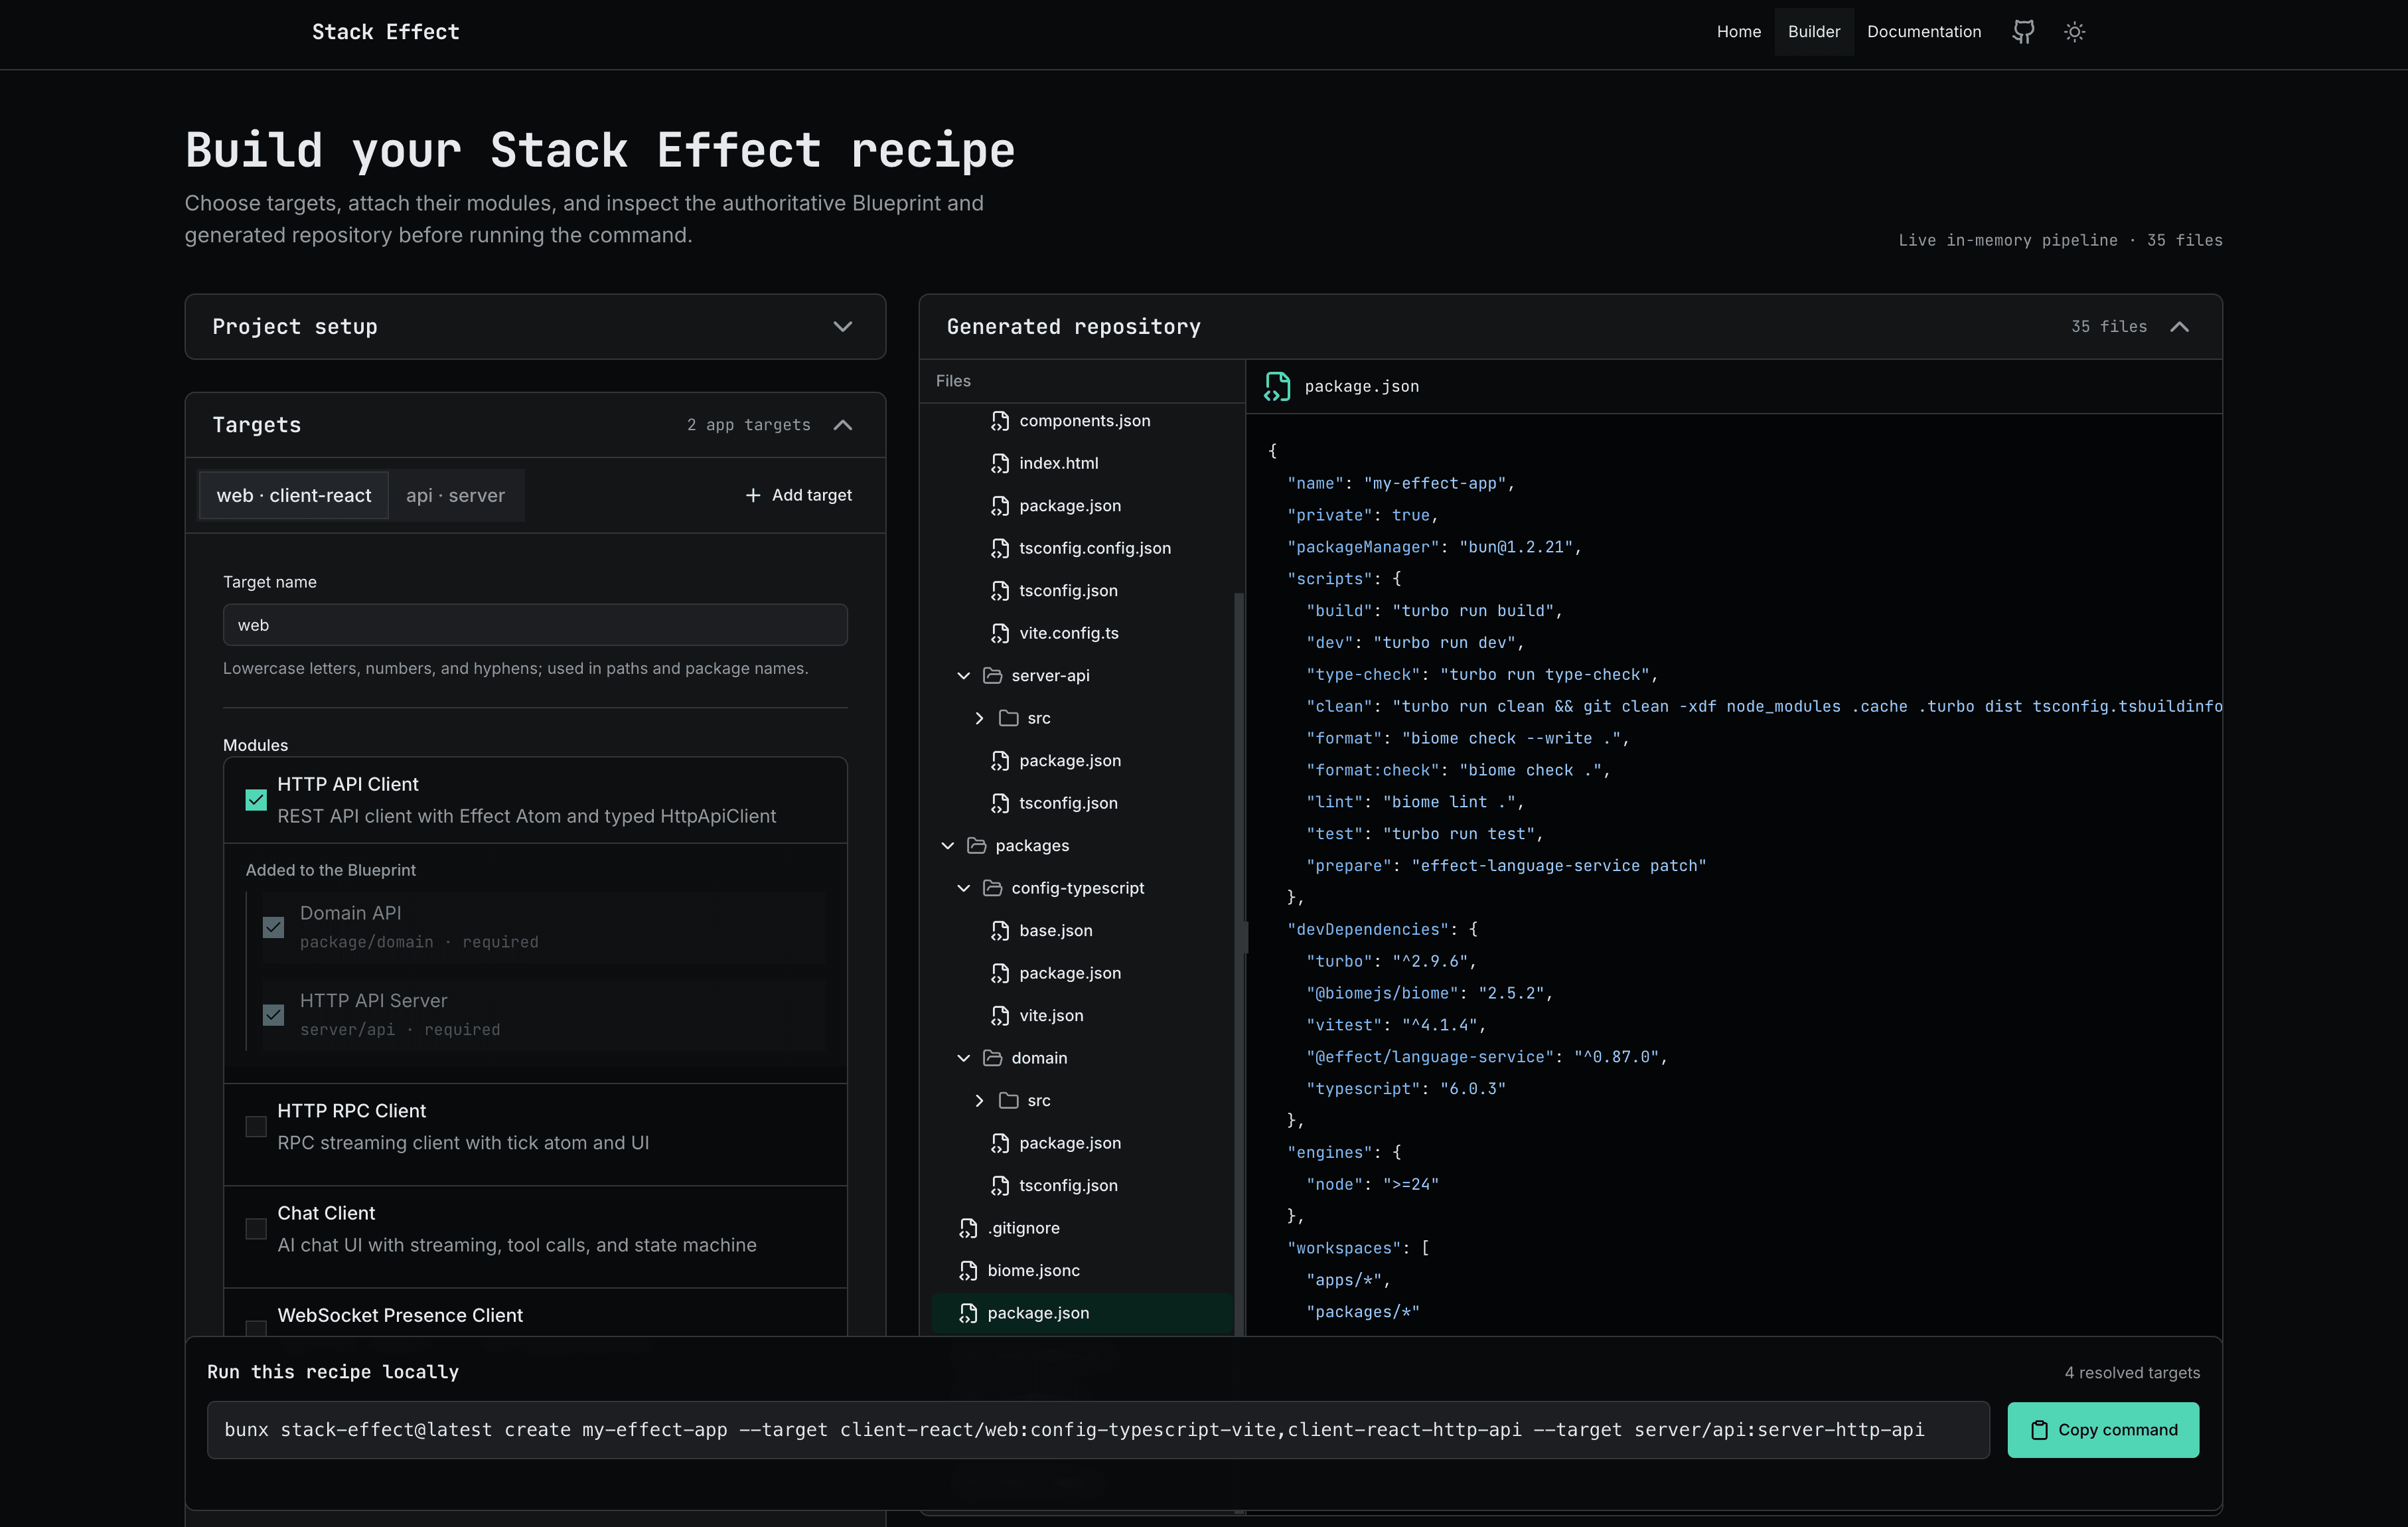Switch to the api · server target tab

pos(456,495)
